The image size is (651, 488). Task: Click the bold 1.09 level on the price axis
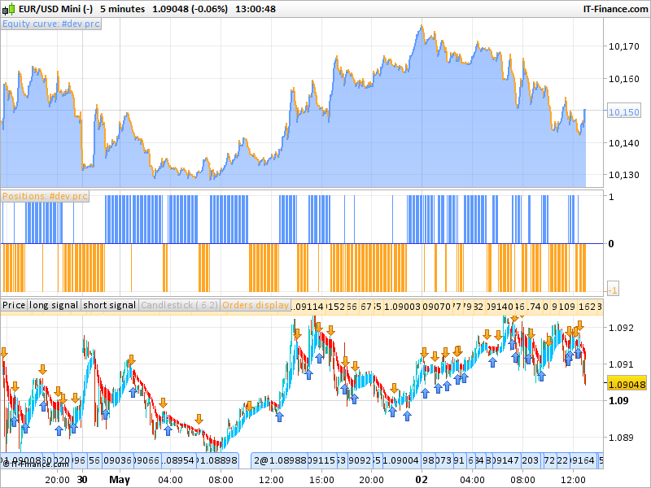coord(618,401)
